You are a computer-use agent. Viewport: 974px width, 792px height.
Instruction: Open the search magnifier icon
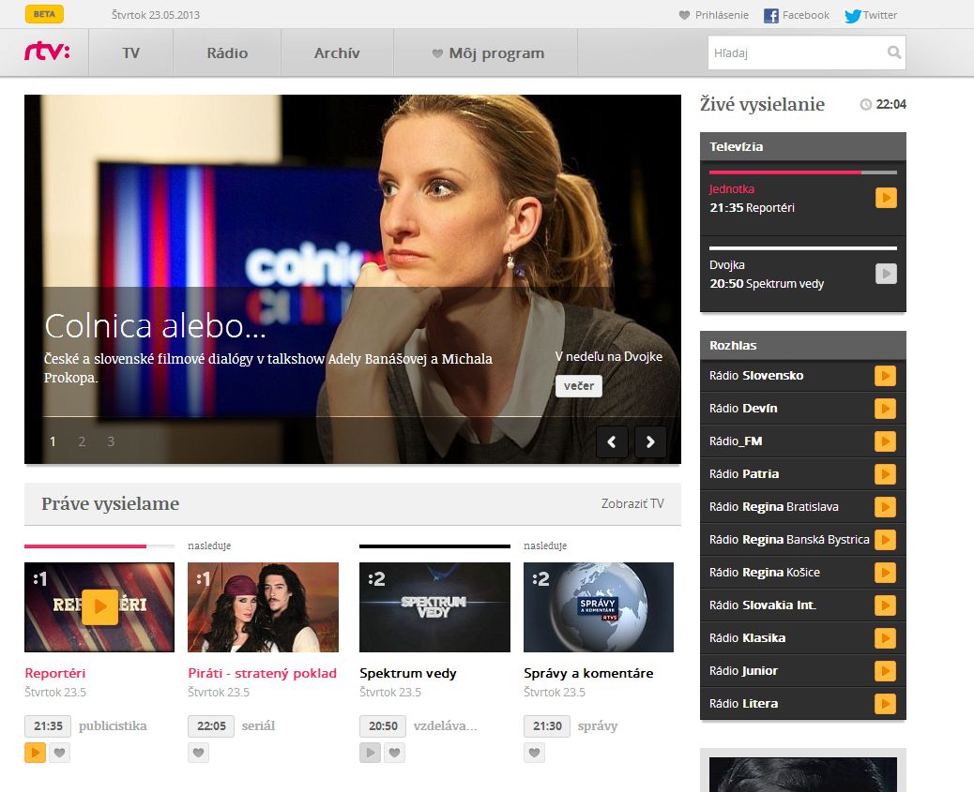(x=895, y=52)
